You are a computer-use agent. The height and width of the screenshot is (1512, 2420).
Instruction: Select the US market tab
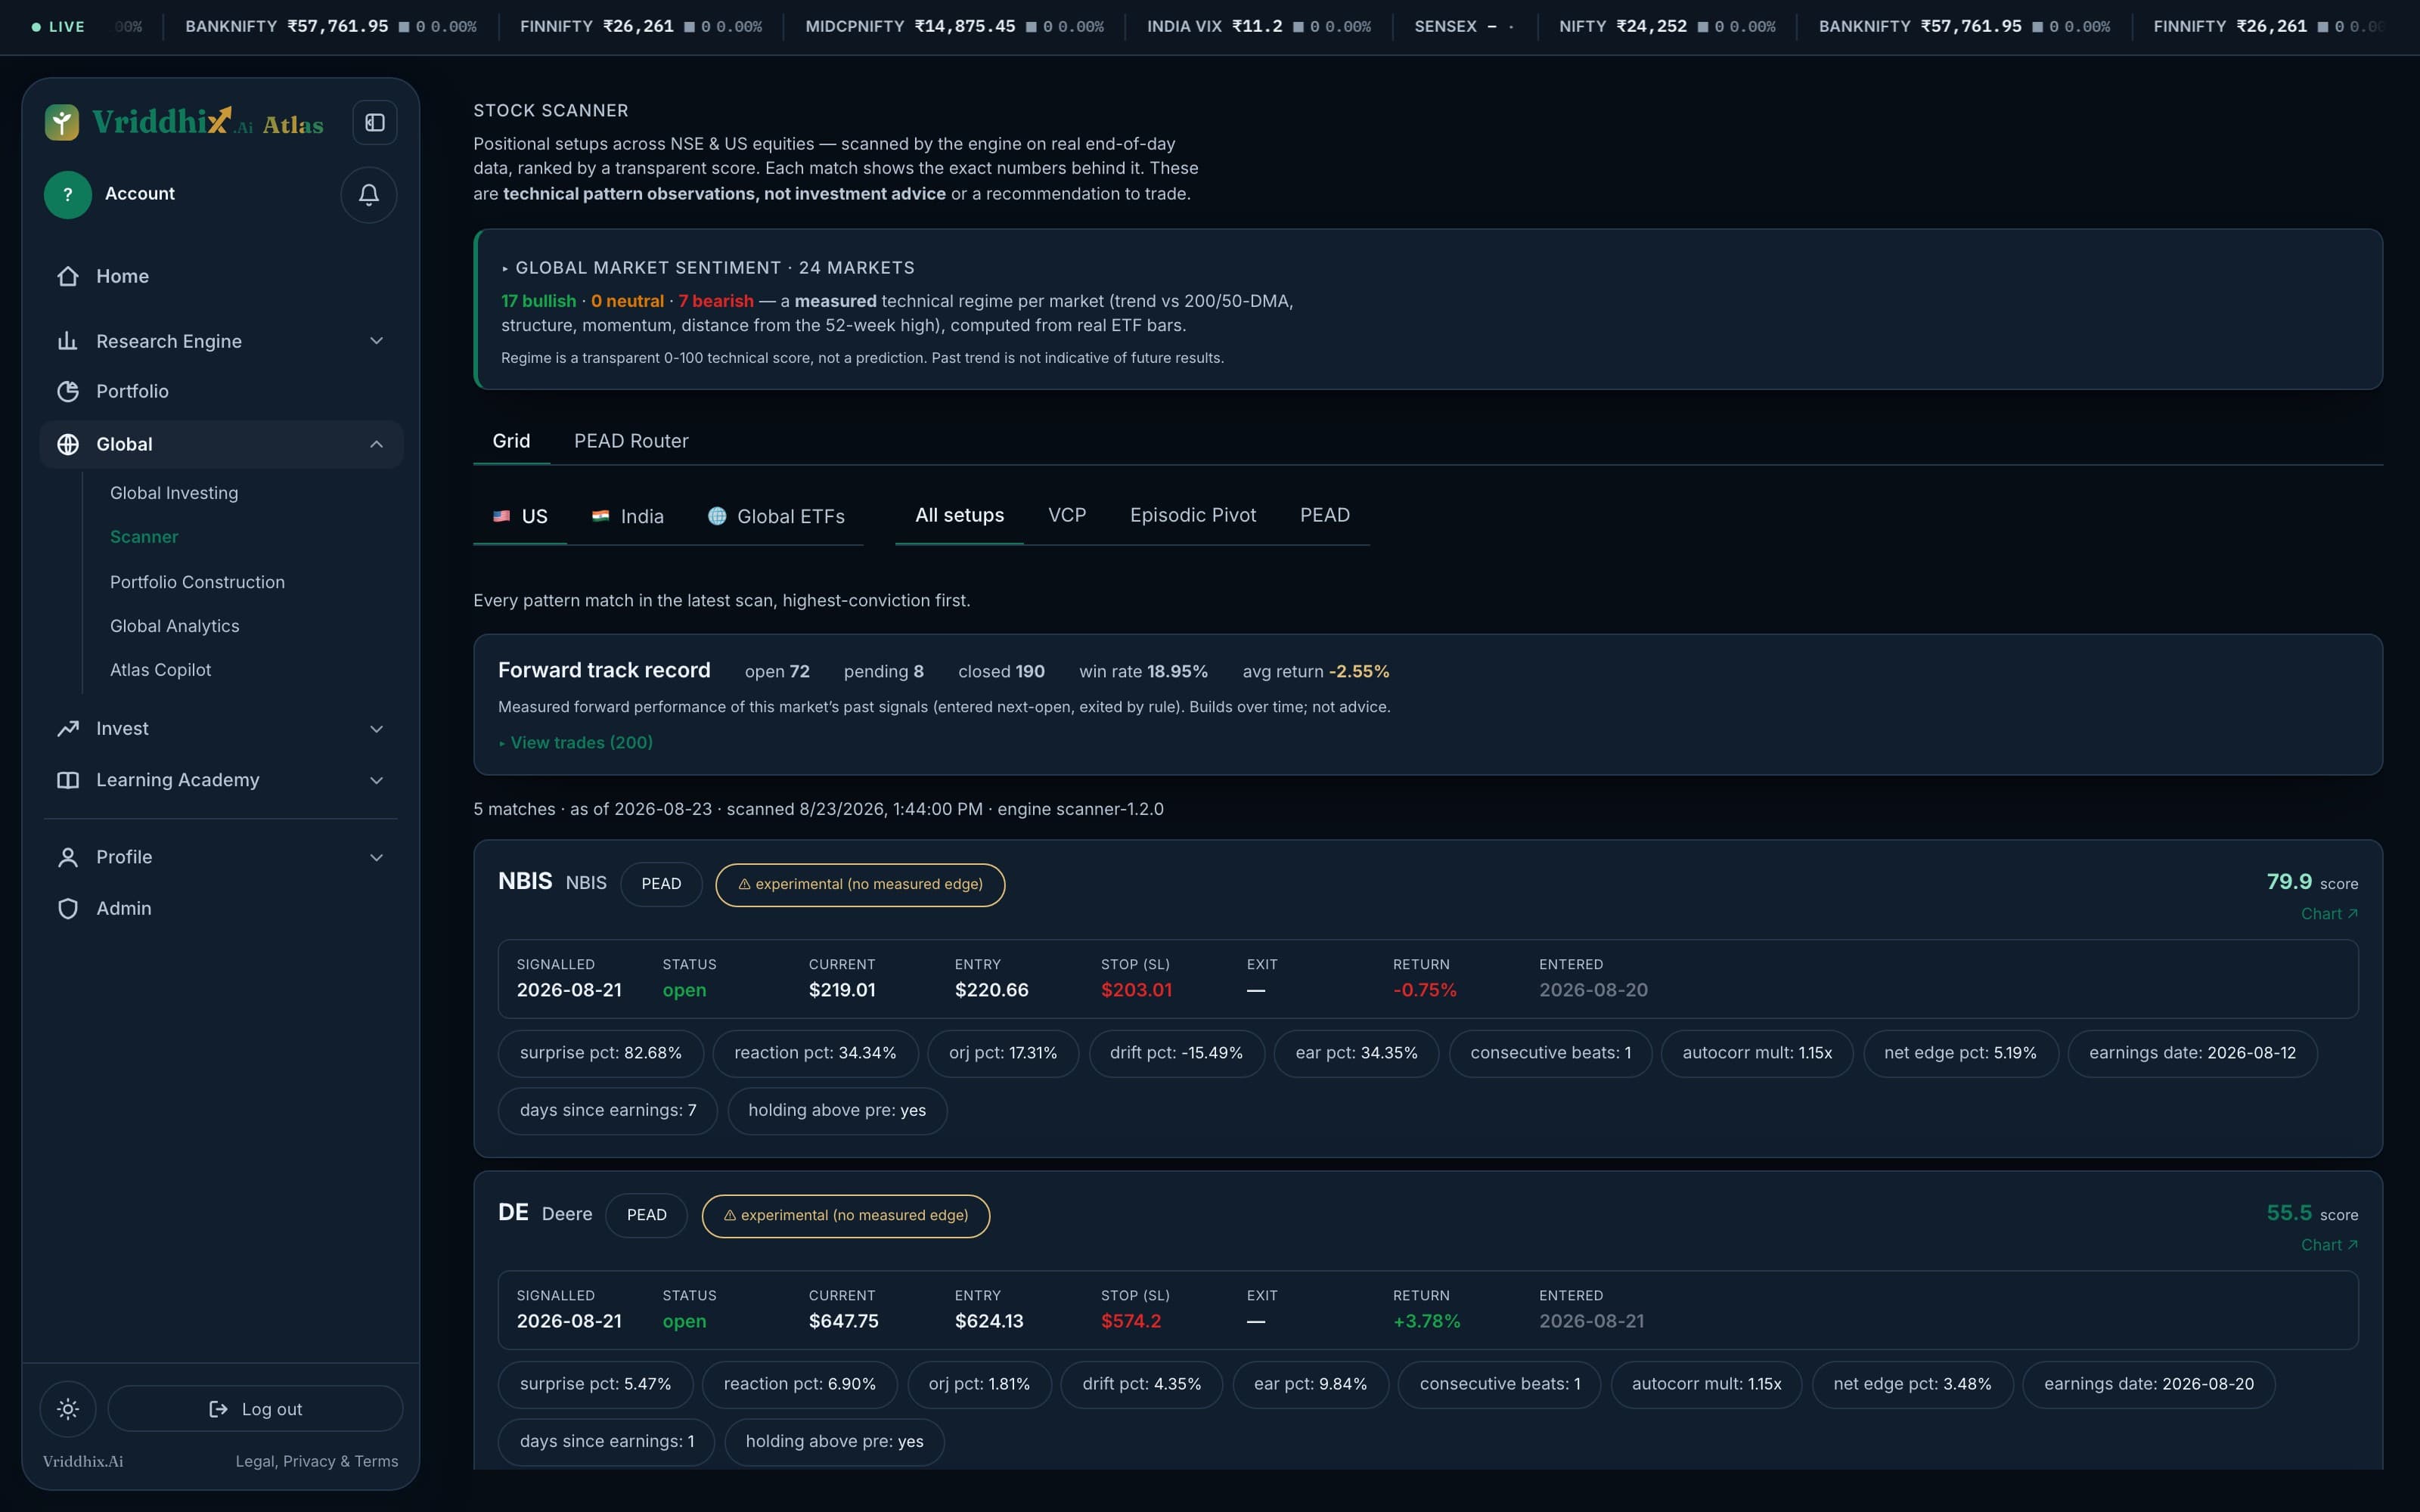pyautogui.click(x=520, y=516)
